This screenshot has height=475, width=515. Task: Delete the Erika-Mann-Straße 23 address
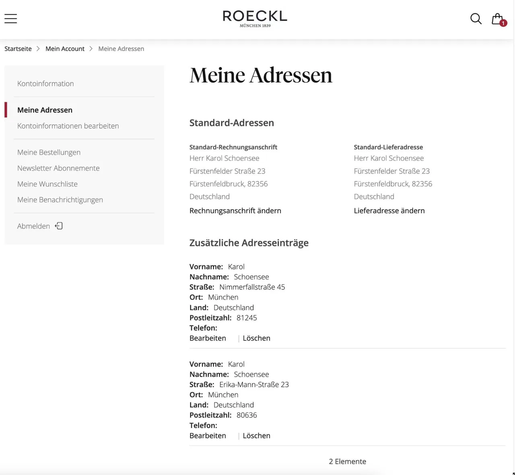click(x=256, y=436)
